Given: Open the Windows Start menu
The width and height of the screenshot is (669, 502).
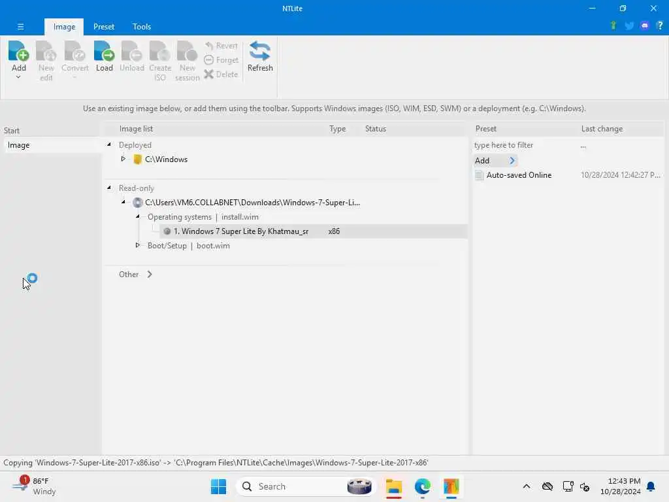Looking at the screenshot, I should [218, 486].
